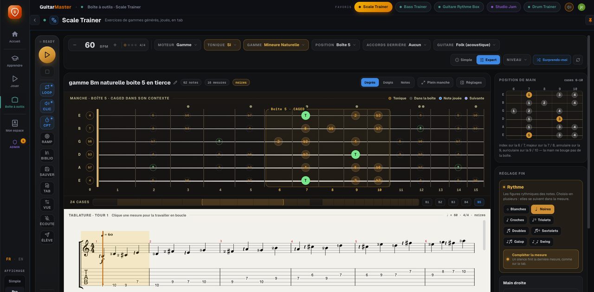The width and height of the screenshot is (594, 292).
Task: Click the back chevron beside Scale Trainer
Action: [34, 20]
